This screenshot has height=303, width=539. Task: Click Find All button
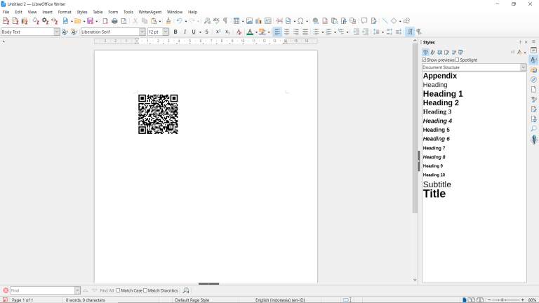107,290
